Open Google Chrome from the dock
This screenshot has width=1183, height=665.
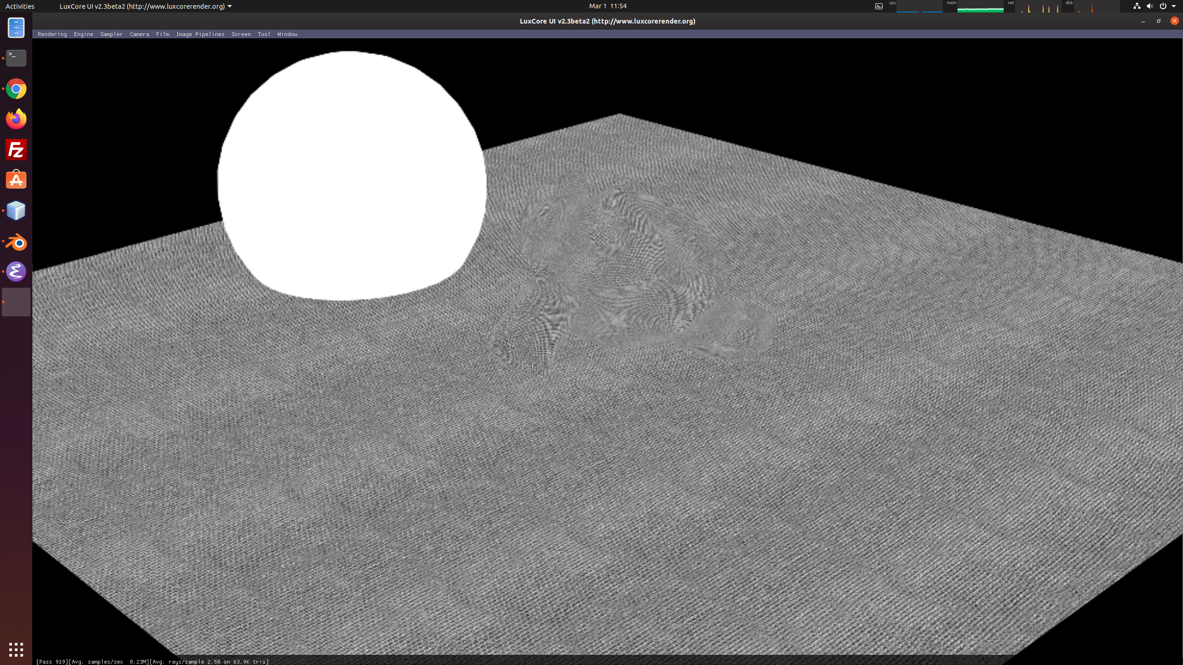[16, 89]
